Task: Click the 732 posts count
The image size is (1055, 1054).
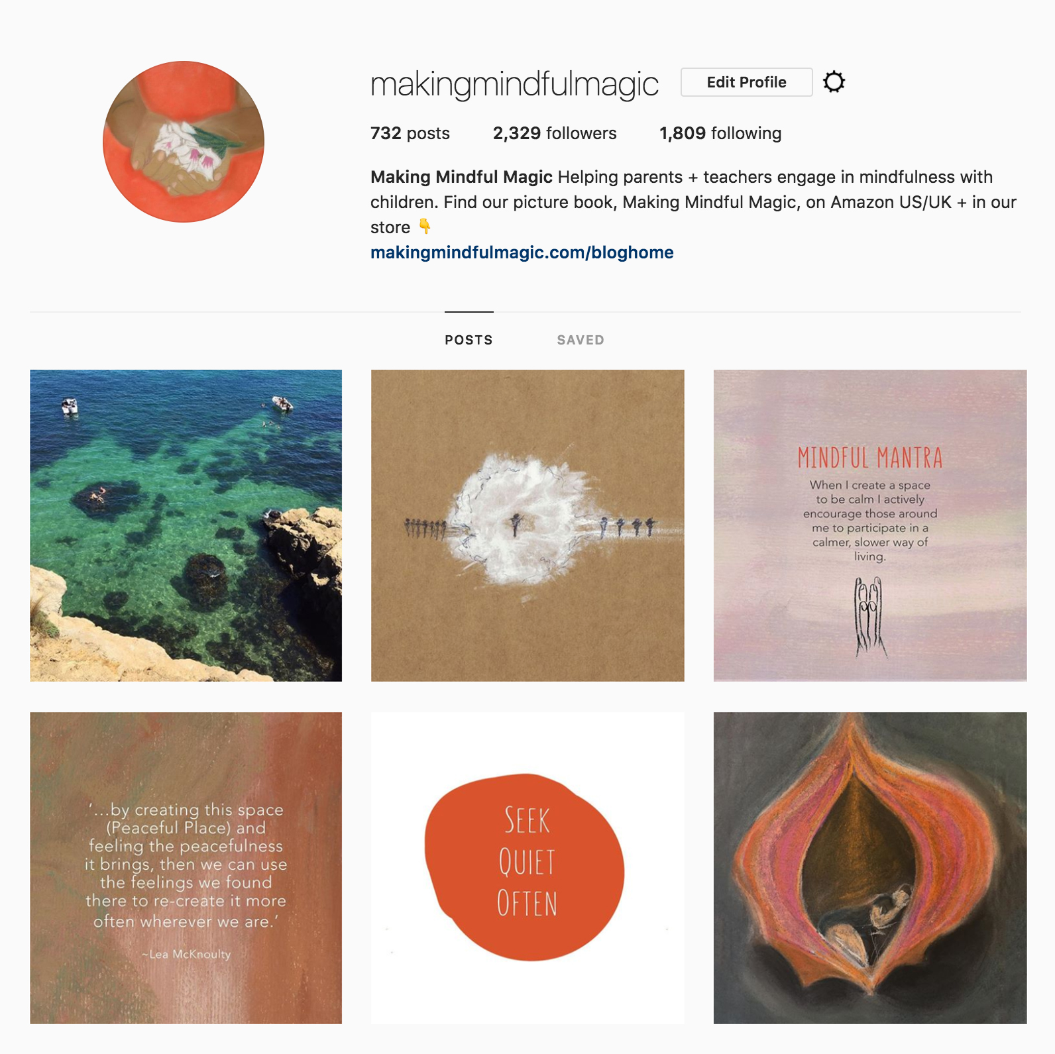Action: (x=410, y=133)
